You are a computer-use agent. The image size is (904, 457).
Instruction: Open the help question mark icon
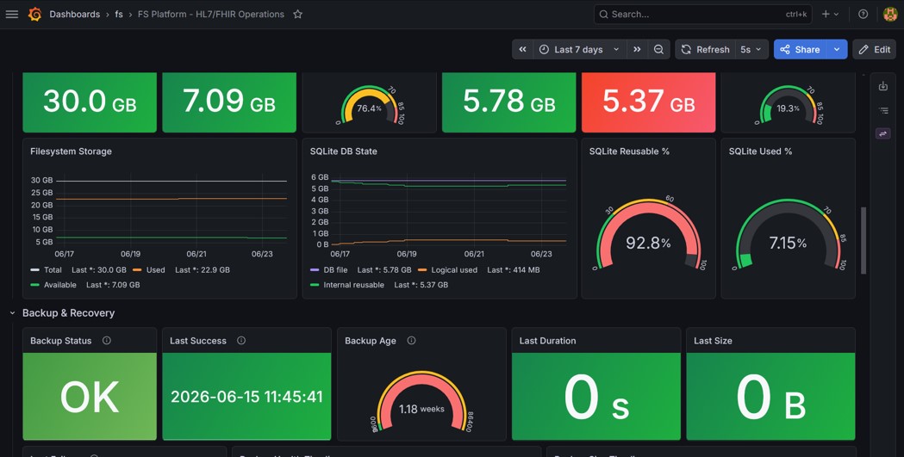pyautogui.click(x=863, y=15)
